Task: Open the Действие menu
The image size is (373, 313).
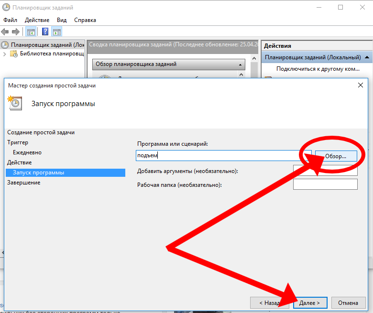Action: pos(37,20)
